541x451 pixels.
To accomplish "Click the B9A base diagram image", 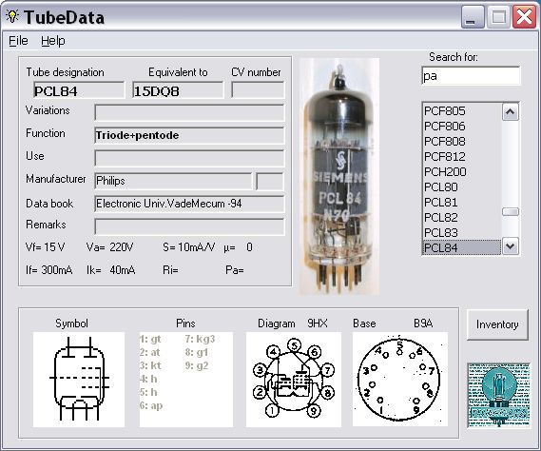I will [x=400, y=380].
